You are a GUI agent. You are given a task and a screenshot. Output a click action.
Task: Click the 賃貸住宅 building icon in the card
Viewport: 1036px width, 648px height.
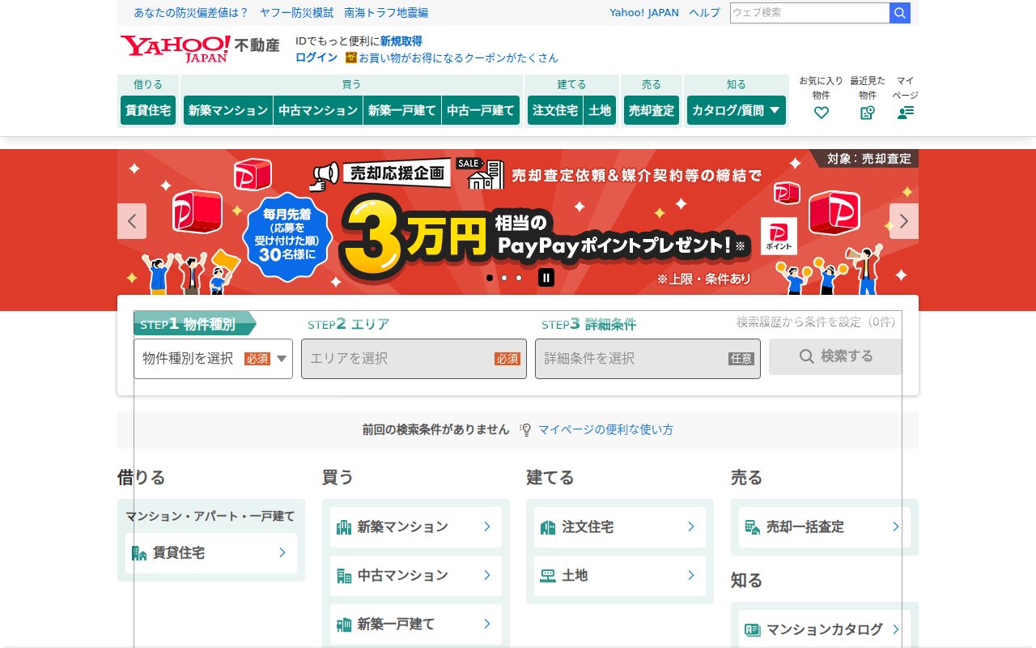click(139, 553)
